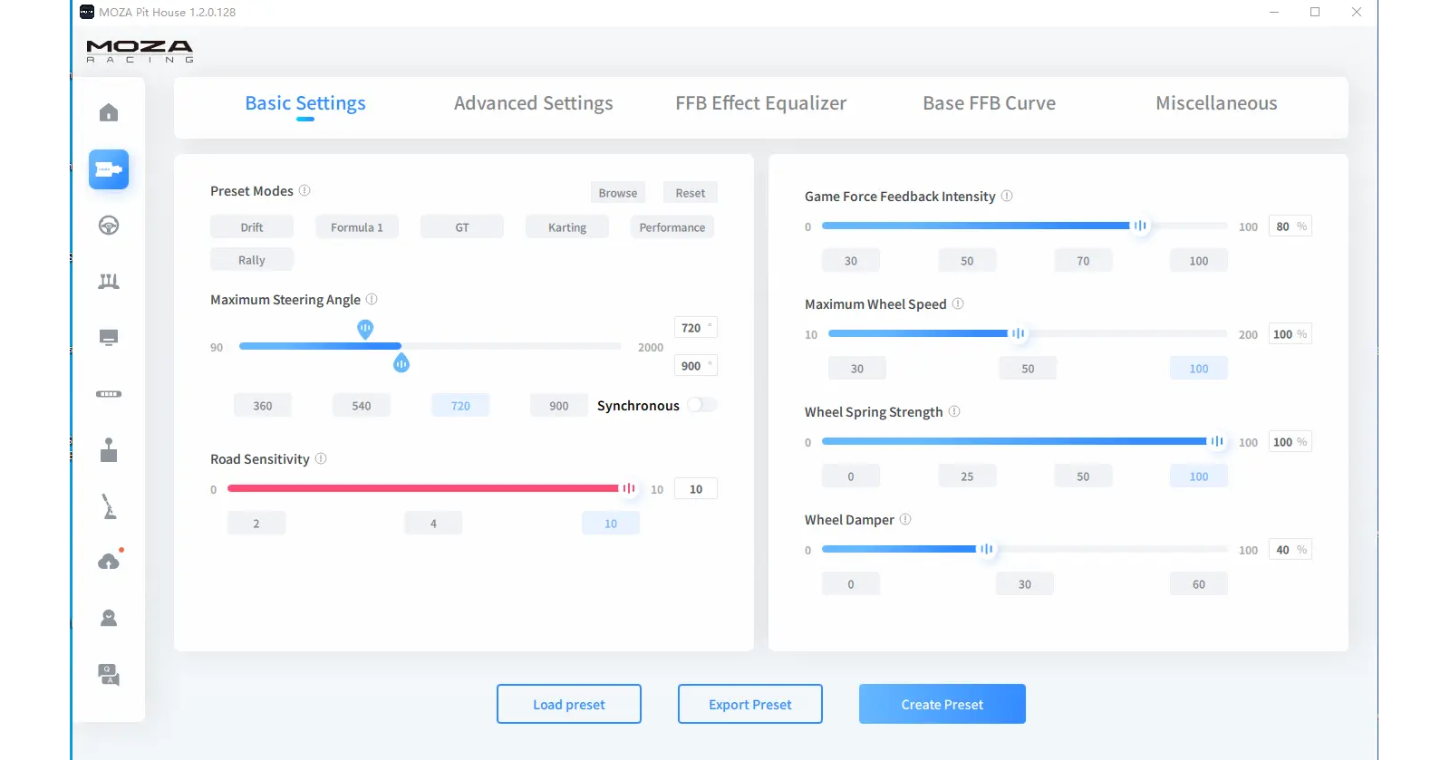Screen dimensions: 1450x760
Task: Open the Home page in sidebar
Action: pyautogui.click(x=109, y=112)
